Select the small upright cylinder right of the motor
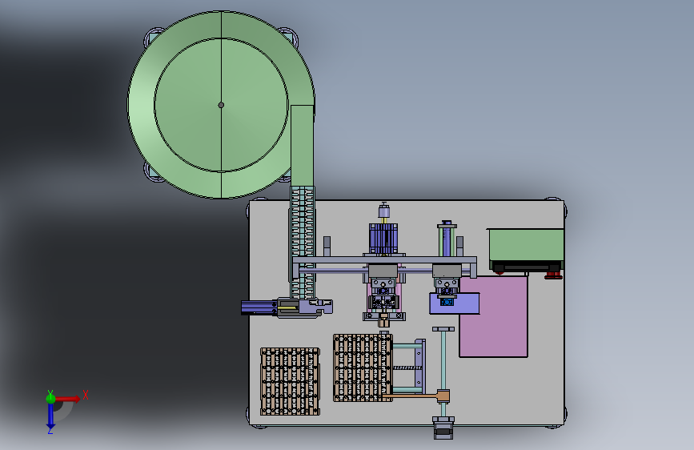Screen dimensions: 694x450 pyautogui.click(x=447, y=239)
